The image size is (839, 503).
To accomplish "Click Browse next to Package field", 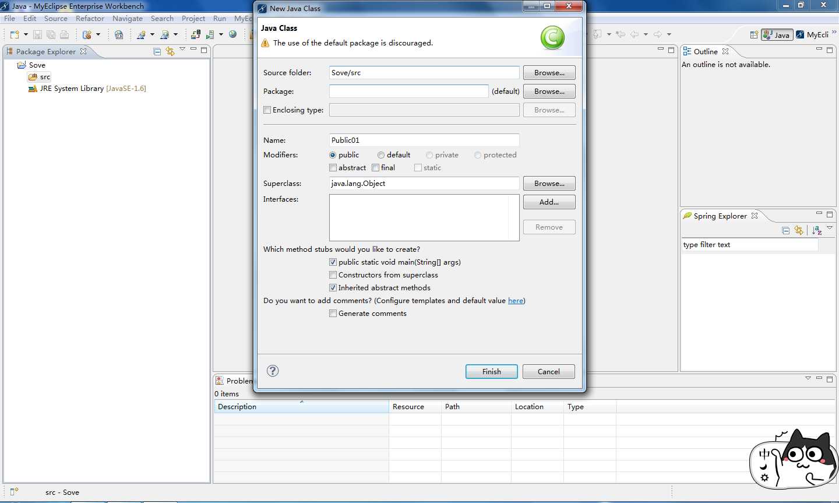I will pos(549,92).
